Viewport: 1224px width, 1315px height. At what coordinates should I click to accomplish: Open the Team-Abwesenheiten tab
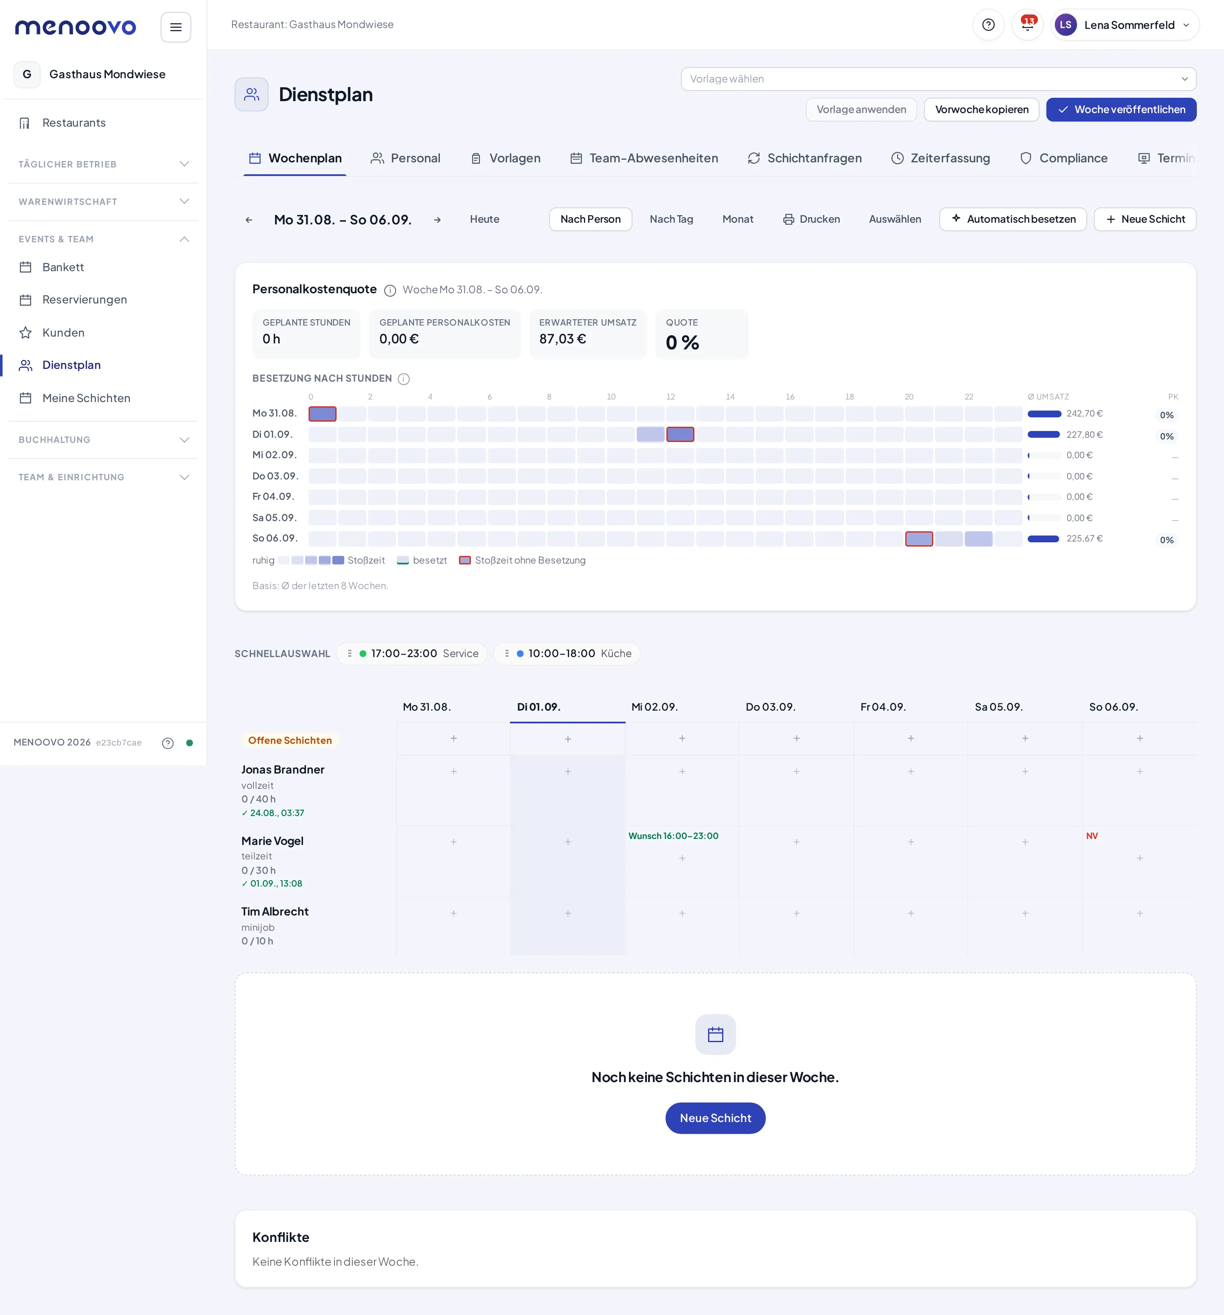pyautogui.click(x=644, y=159)
